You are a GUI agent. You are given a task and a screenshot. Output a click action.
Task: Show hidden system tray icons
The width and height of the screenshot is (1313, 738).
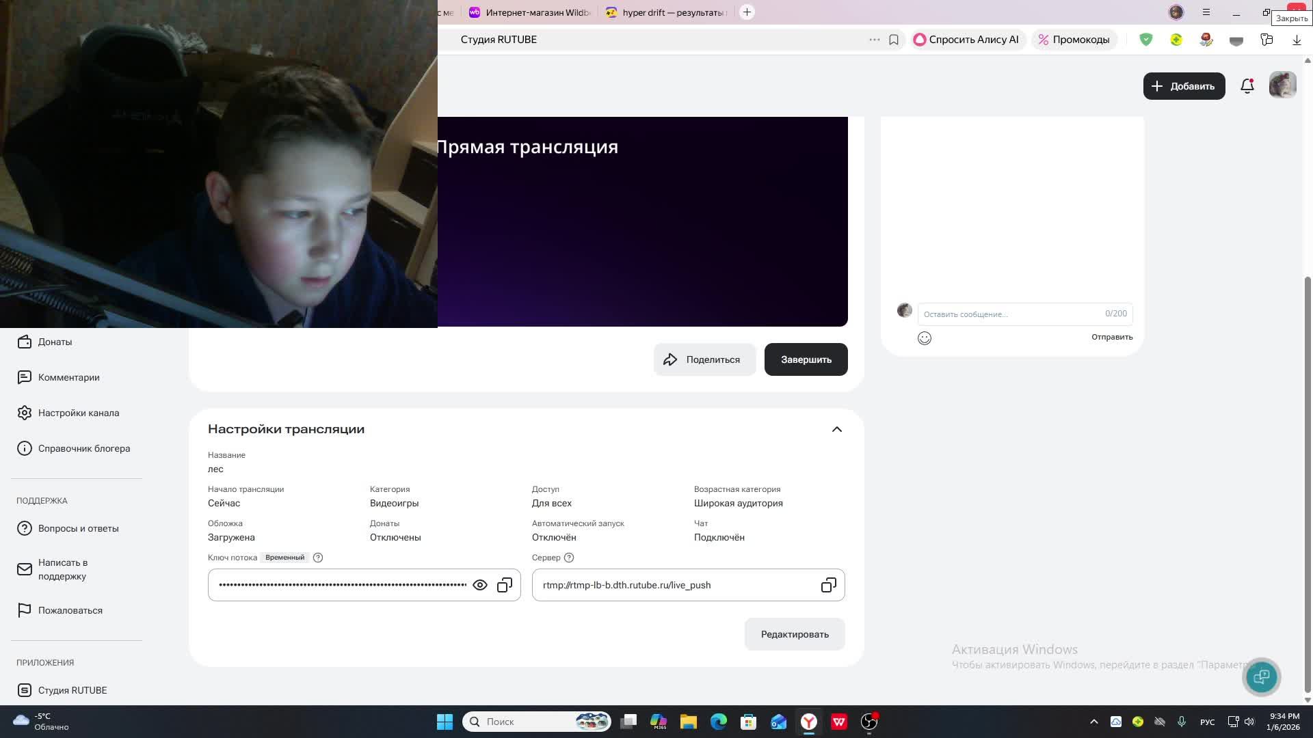click(1093, 722)
